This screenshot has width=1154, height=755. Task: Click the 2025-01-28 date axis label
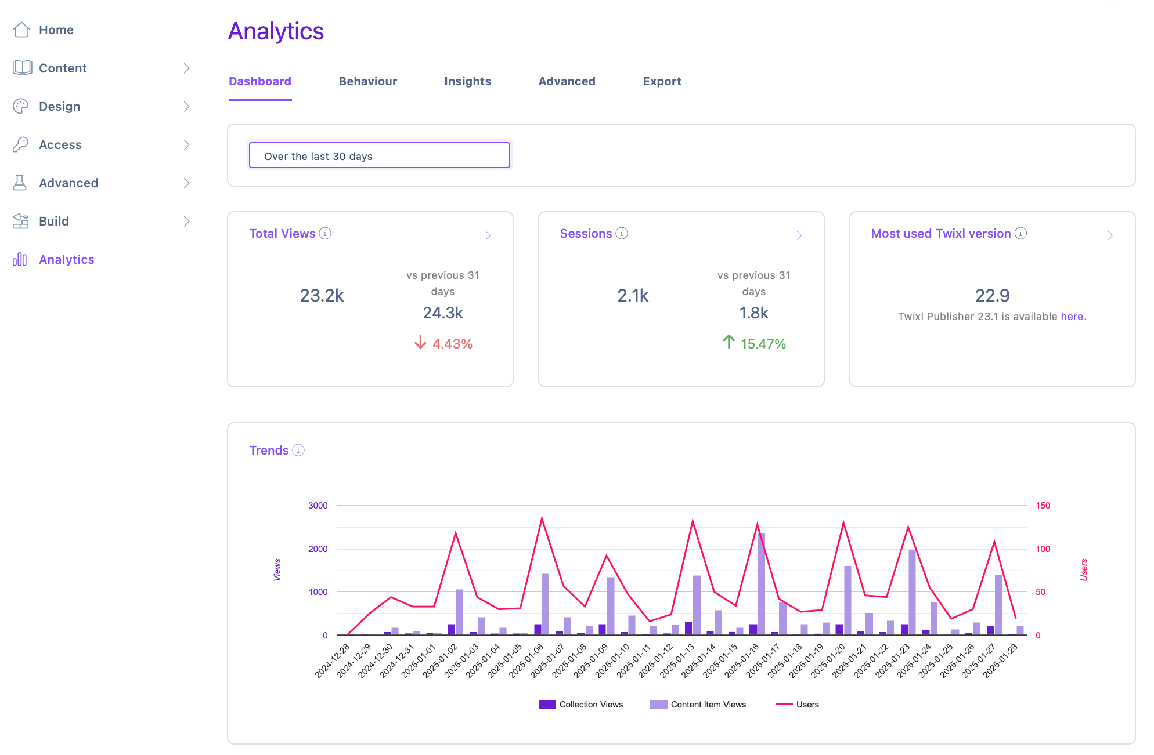pyautogui.click(x=1001, y=660)
